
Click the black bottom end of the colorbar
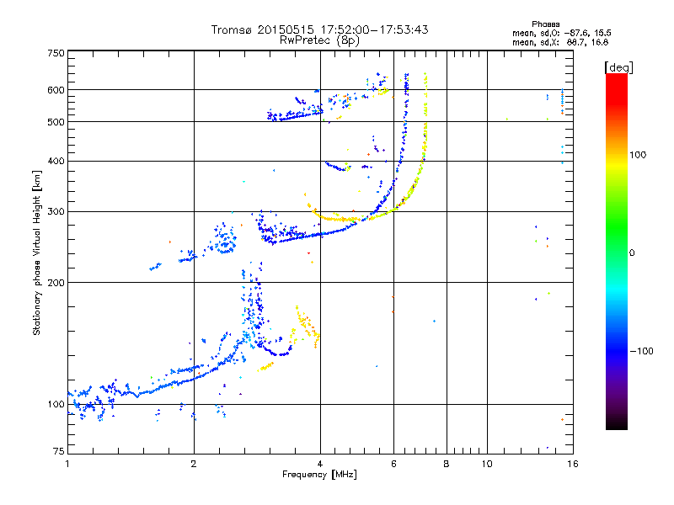[x=617, y=425]
